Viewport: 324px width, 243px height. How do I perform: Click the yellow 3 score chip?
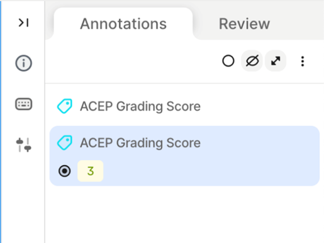[x=91, y=171]
